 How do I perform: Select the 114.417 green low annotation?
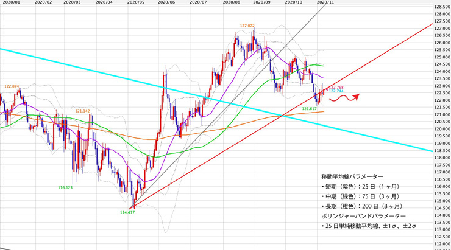click(x=127, y=212)
